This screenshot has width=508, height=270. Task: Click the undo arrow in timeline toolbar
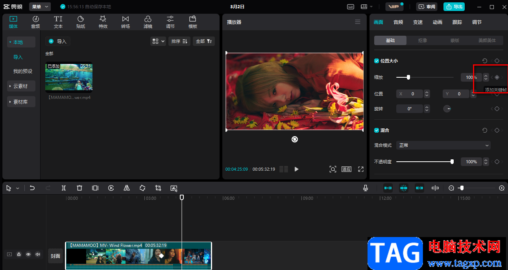click(x=32, y=188)
